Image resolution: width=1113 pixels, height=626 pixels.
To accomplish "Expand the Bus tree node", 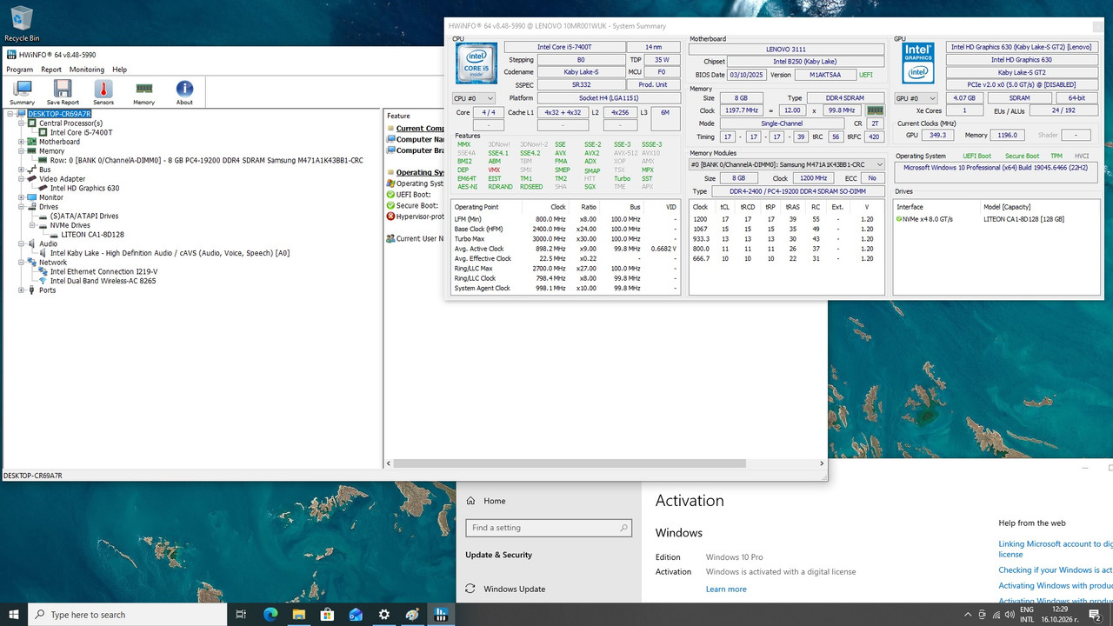I will [x=22, y=170].
